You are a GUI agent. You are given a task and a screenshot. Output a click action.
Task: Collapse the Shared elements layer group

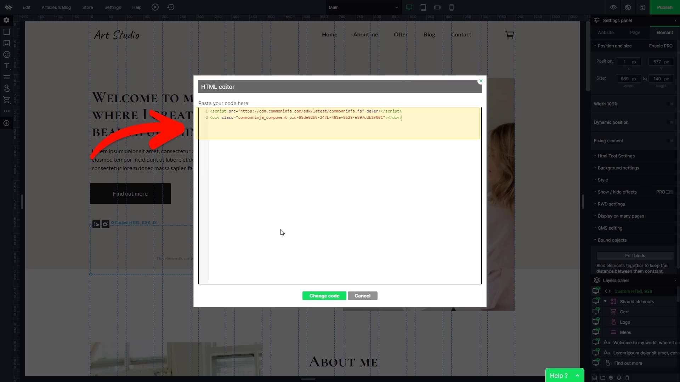click(x=605, y=301)
